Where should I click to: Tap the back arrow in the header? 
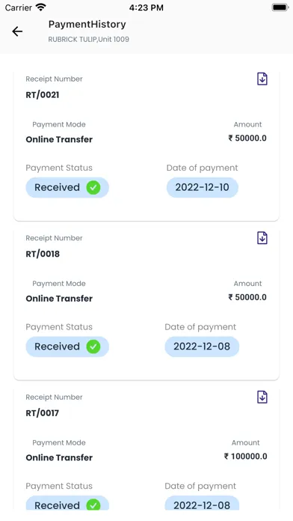17,31
